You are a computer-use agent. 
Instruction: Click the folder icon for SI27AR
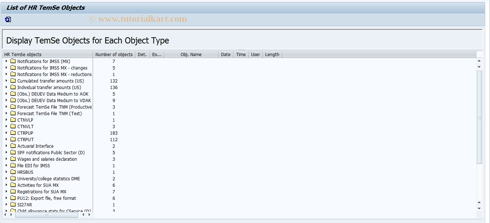[x=13, y=205]
